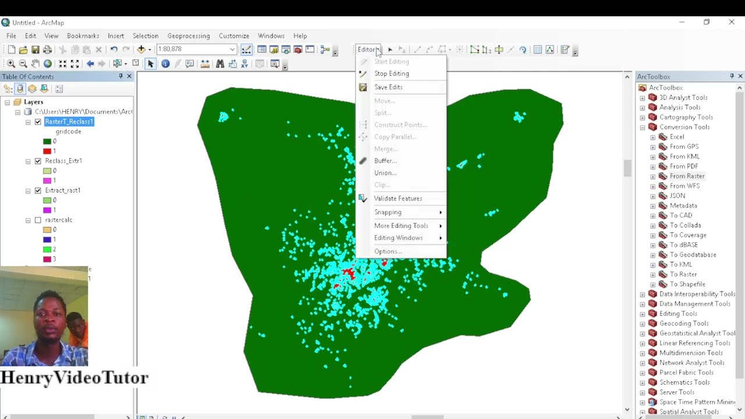
Task: Click the Rotate tool in the Editor toolbar
Action: (x=523, y=50)
